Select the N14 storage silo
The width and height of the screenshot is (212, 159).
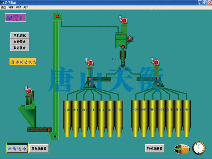click(187, 117)
